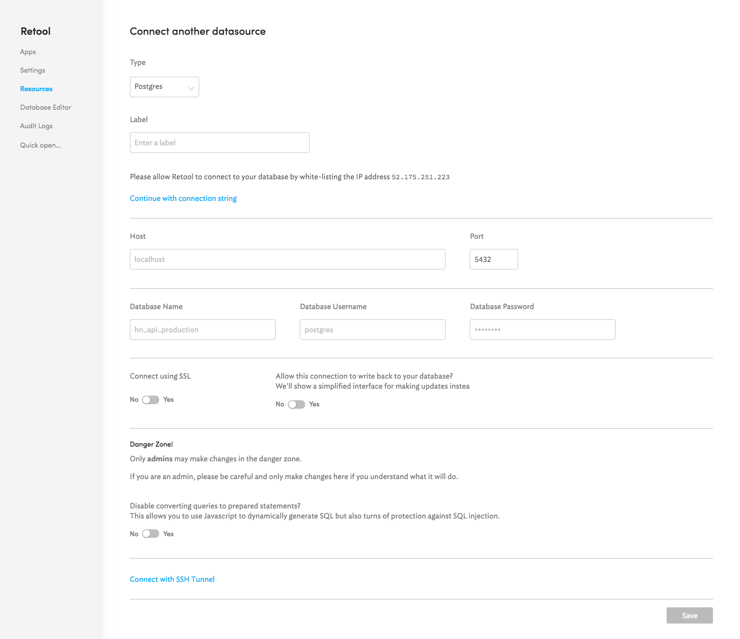Click the Save button
The width and height of the screenshot is (740, 639).
[690, 615]
